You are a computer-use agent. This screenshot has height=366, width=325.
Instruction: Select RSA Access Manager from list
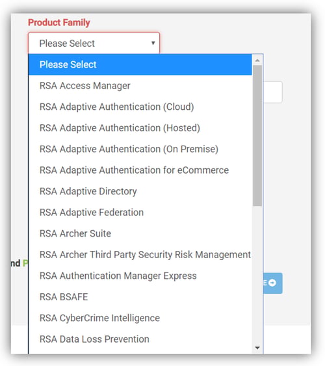pyautogui.click(x=140, y=86)
